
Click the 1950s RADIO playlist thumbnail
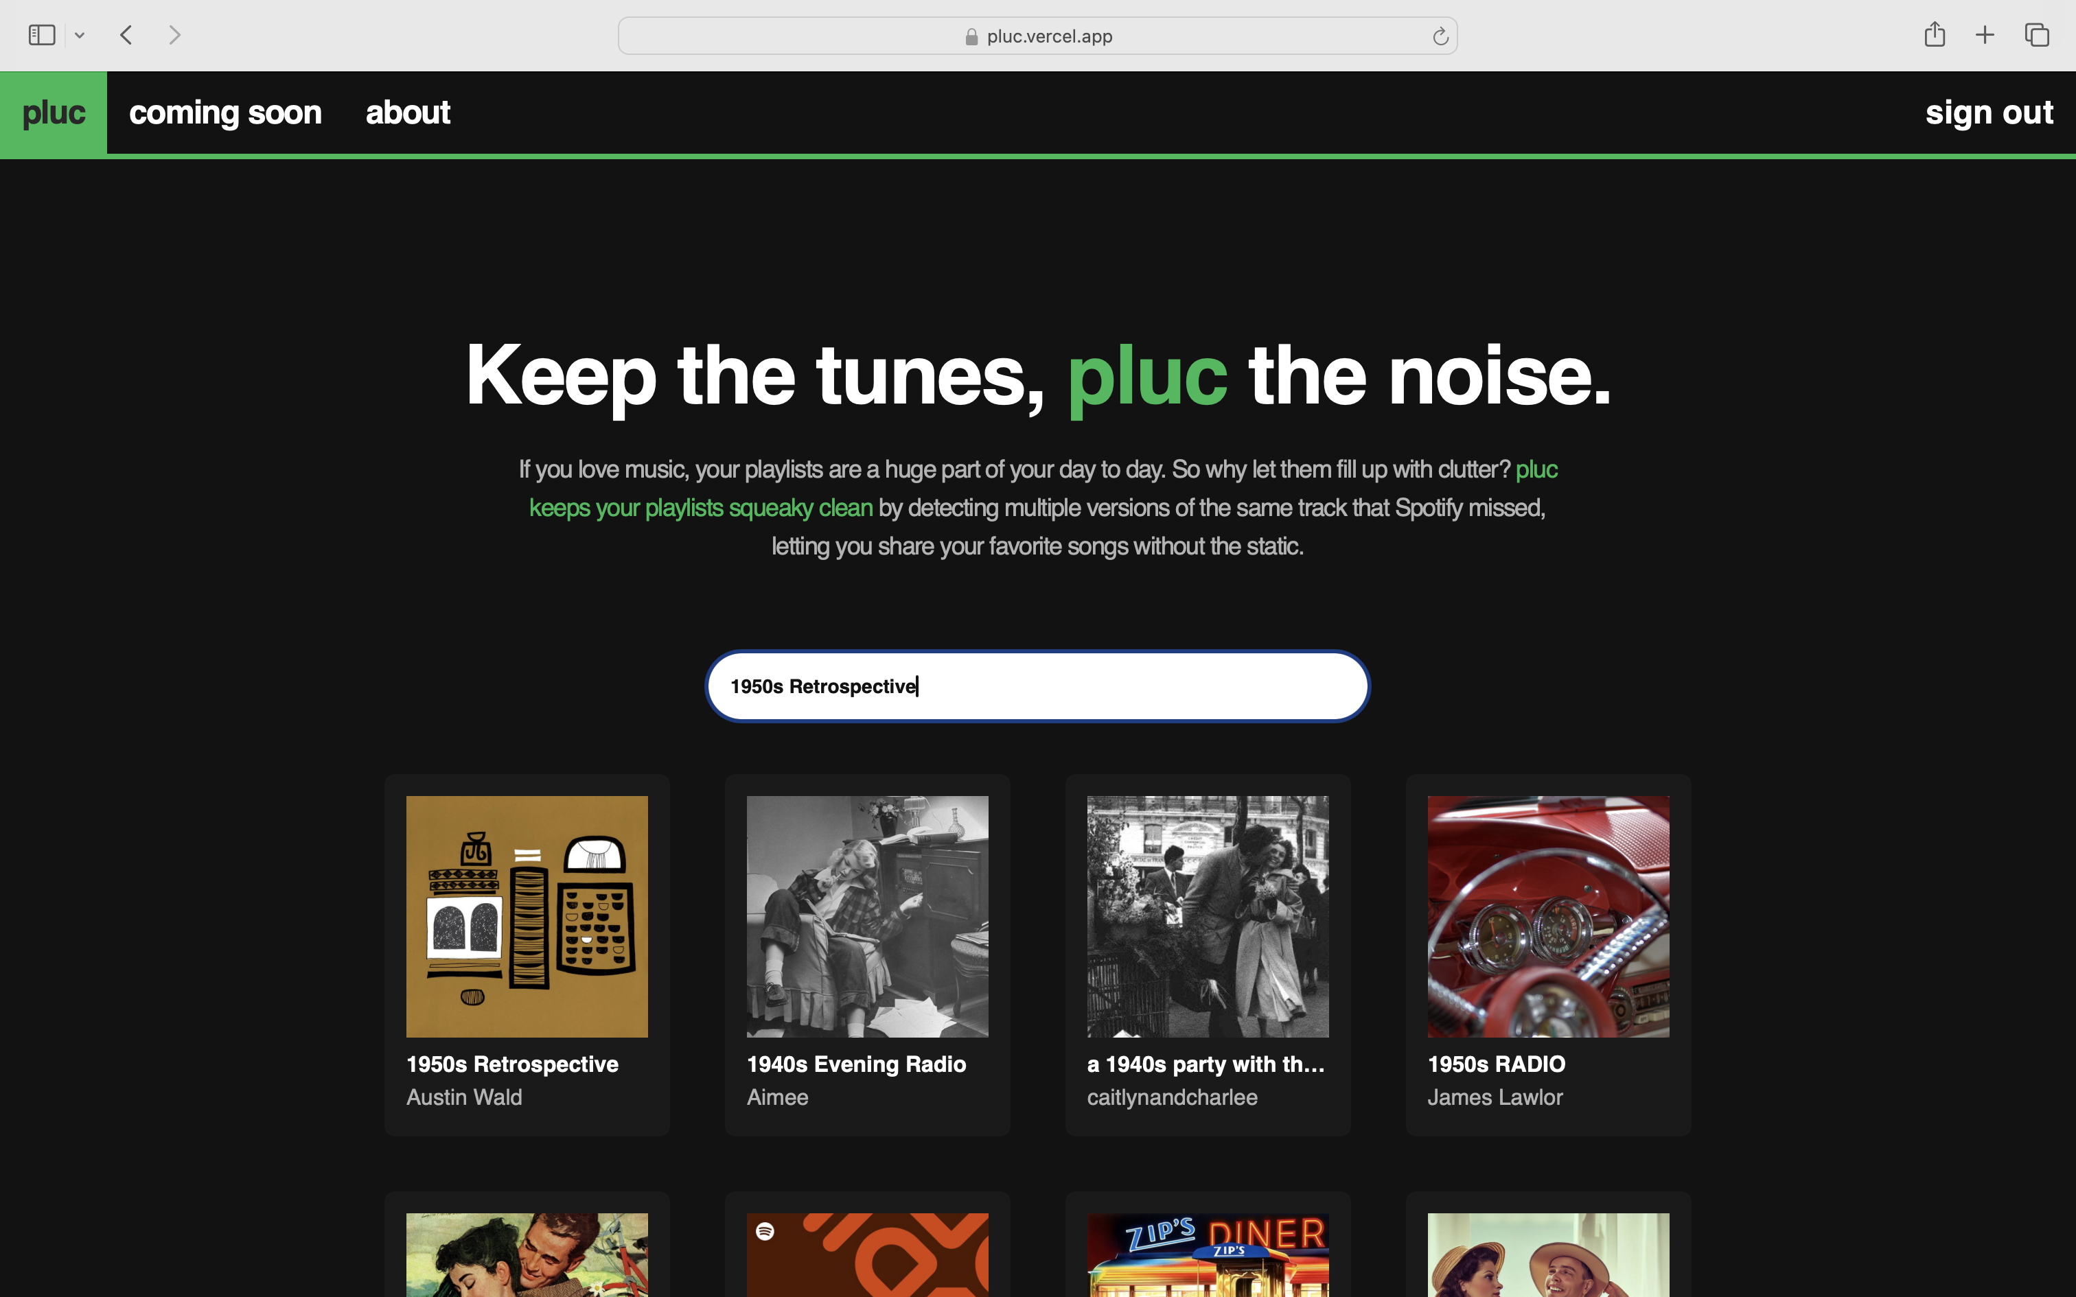pos(1548,916)
